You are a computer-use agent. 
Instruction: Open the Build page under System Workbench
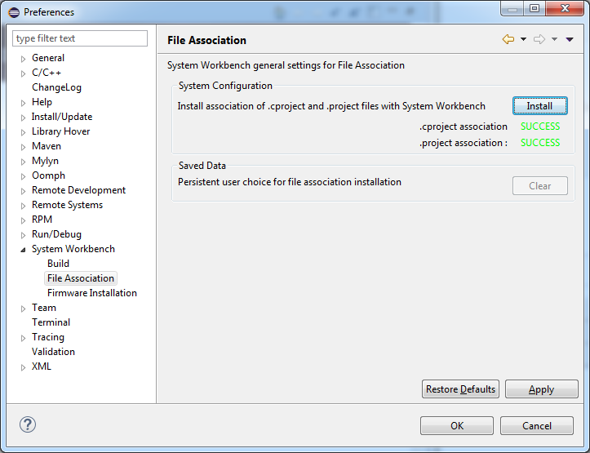pyautogui.click(x=58, y=264)
